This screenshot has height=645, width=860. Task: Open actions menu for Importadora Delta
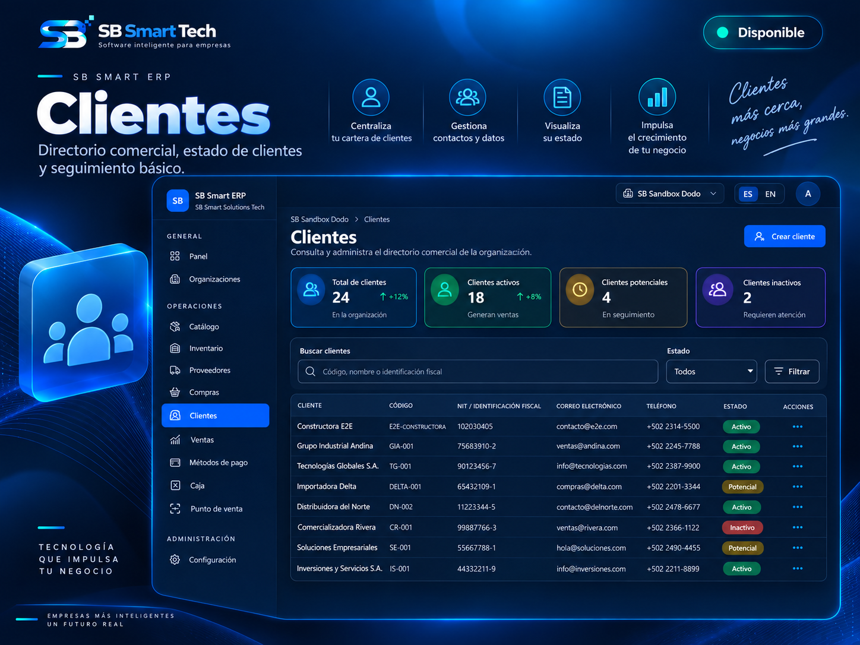[x=798, y=486]
